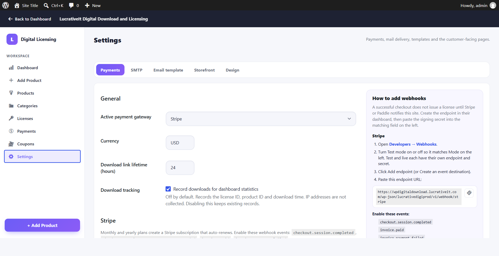This screenshot has width=499, height=256.
Task: Open the Storefront tab
Action: coord(204,70)
